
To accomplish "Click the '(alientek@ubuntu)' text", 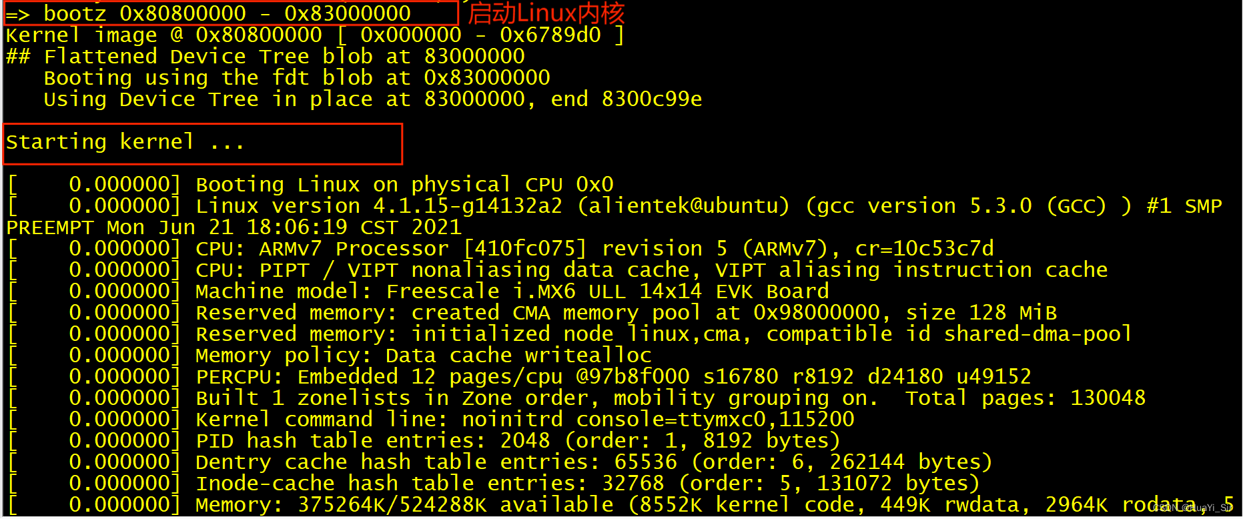I will (x=683, y=205).
